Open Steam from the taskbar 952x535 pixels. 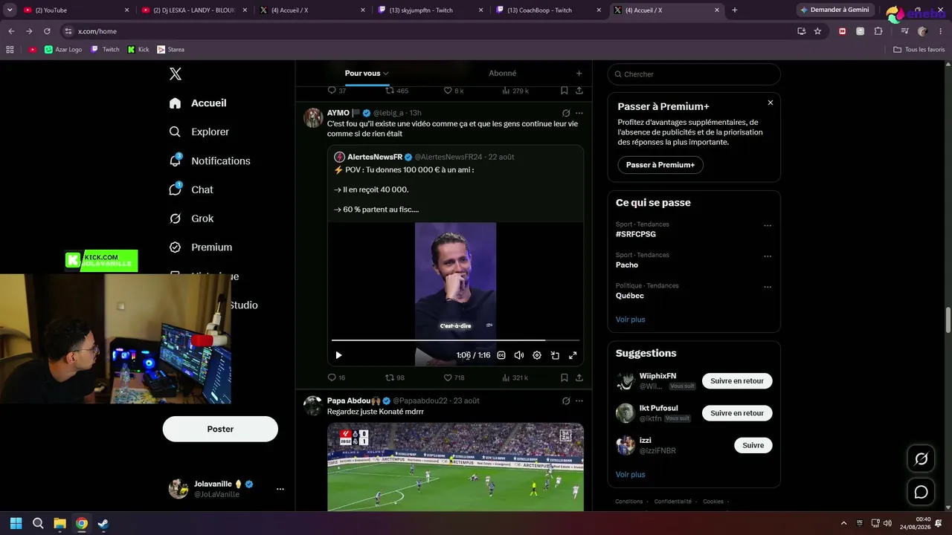103,523
